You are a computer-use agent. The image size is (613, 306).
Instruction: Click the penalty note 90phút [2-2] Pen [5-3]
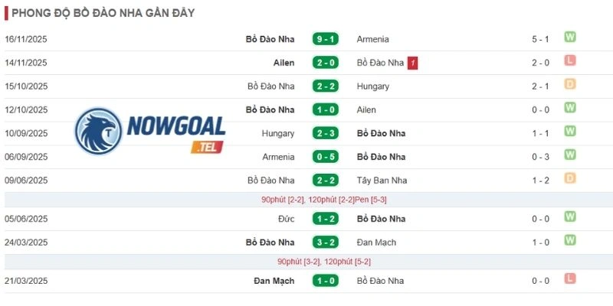coord(324,200)
